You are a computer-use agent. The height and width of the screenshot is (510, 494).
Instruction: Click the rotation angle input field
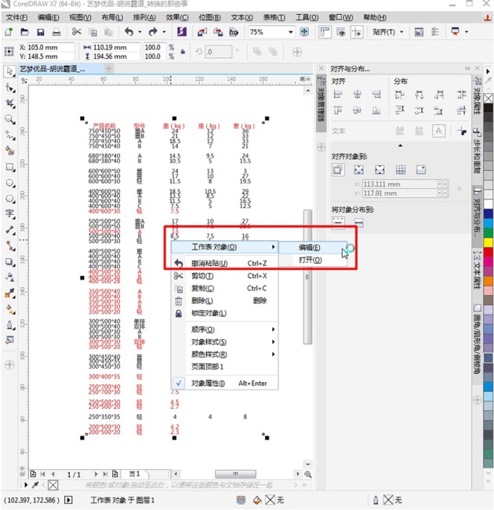[219, 52]
